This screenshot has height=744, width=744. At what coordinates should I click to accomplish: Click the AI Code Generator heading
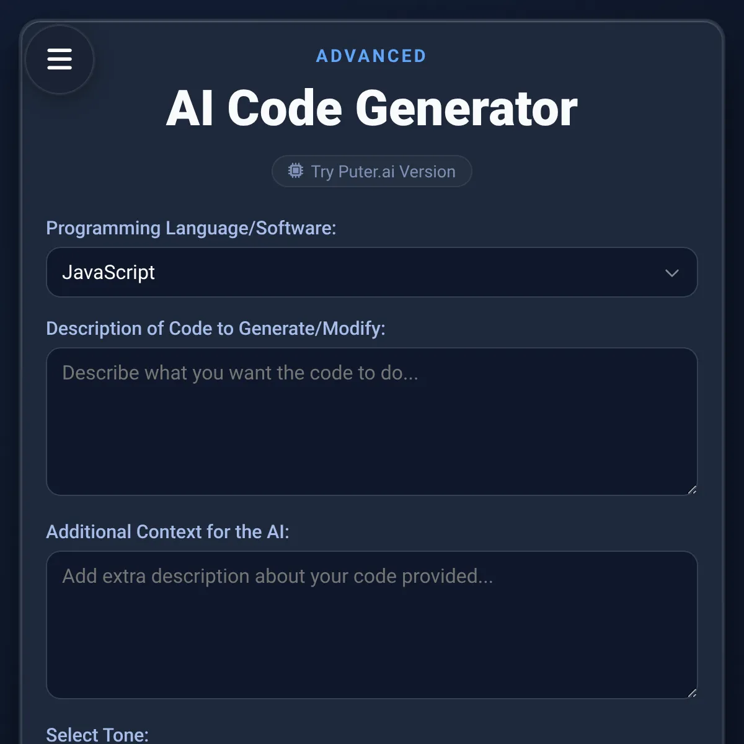tap(371, 108)
